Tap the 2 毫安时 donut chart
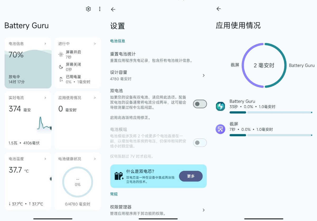Image resolution: width=317 pixels, height=221 pixels. [x=264, y=65]
